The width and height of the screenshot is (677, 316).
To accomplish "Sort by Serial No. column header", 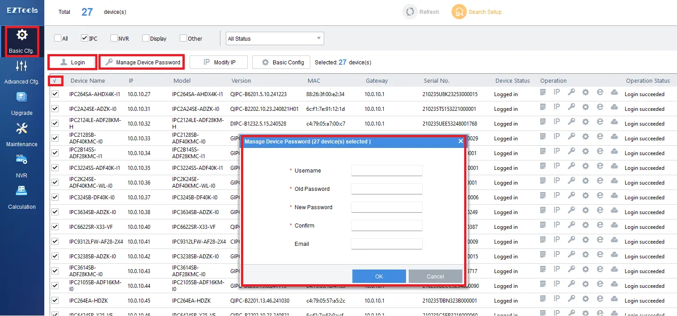I will [x=436, y=81].
